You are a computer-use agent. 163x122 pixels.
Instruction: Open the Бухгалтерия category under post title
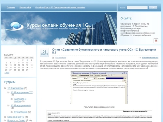point(61,58)
